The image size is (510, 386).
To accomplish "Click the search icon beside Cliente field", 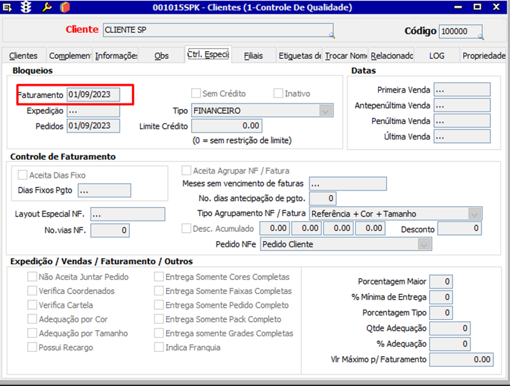I will point(331,35).
